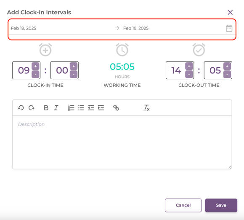
Task: Click into the Description text area
Action: coord(122,142)
